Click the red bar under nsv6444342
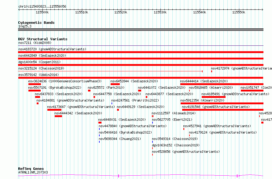The image size is (272, 179). click(58, 116)
